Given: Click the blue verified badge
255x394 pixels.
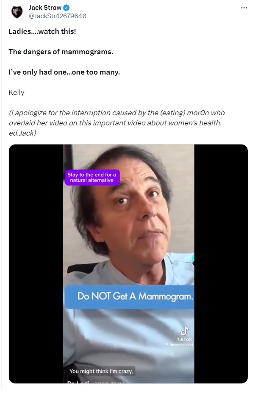Looking at the screenshot, I should [x=67, y=8].
